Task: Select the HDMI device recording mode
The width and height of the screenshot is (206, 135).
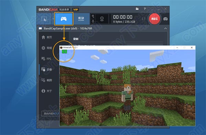Action: [x=81, y=19]
